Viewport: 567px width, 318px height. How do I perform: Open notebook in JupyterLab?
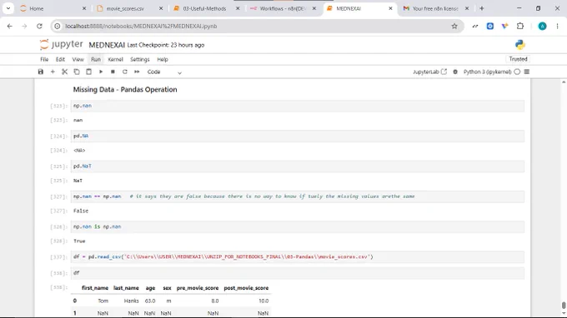pyautogui.click(x=430, y=72)
